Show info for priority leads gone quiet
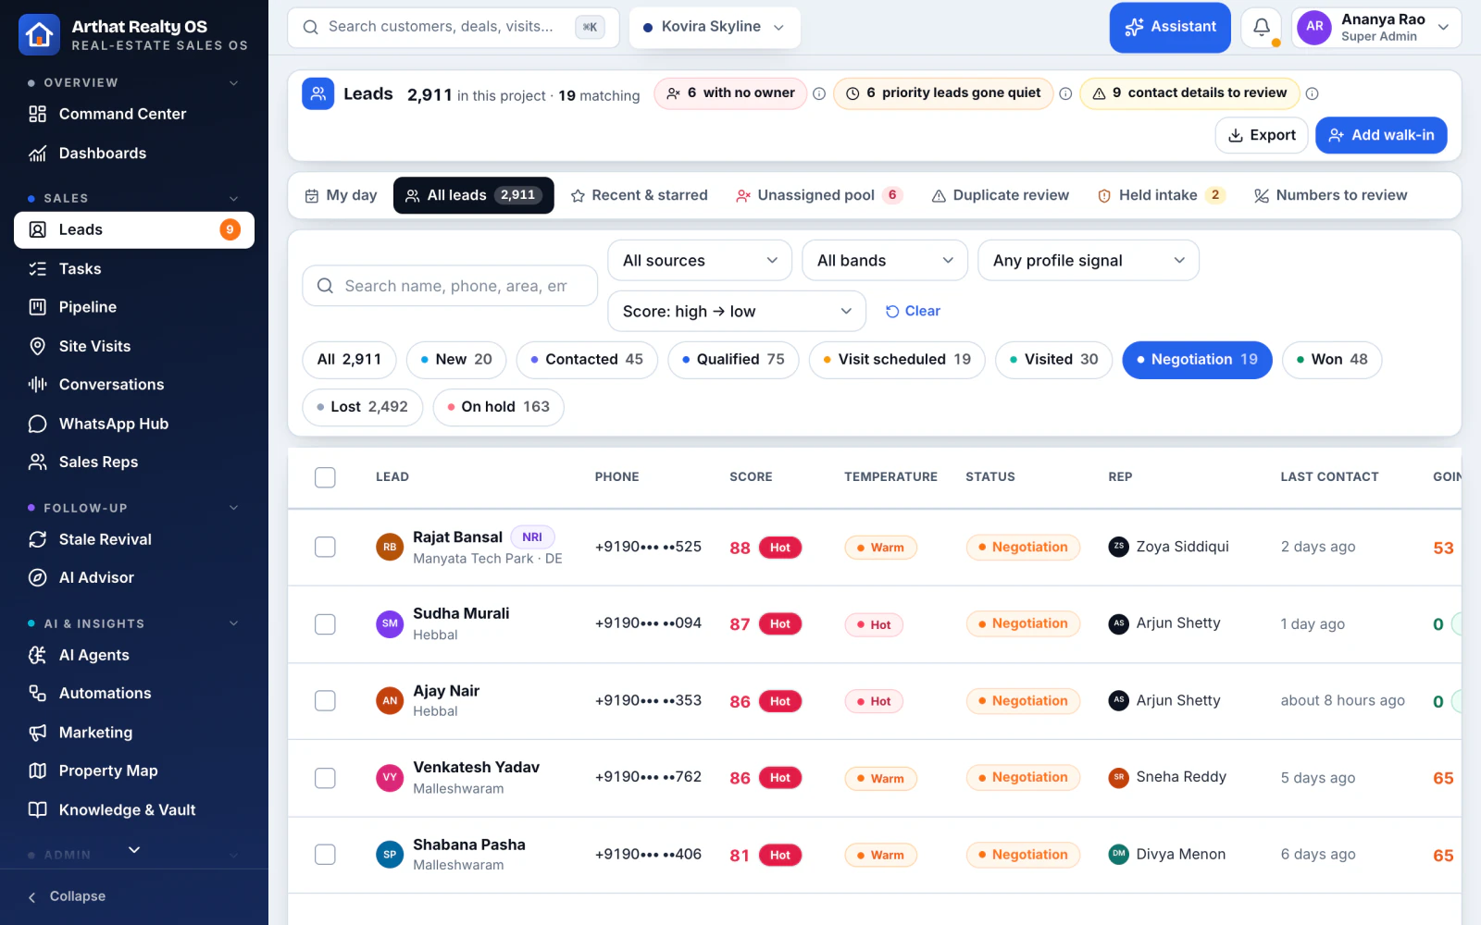Image resolution: width=1481 pixels, height=925 pixels. (x=1065, y=93)
